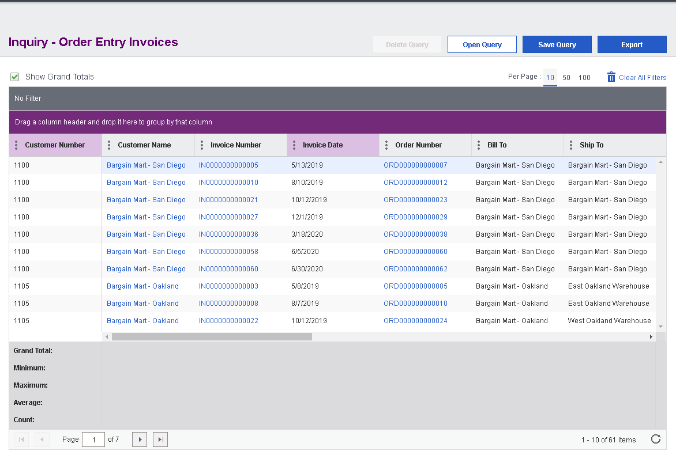
Task: Open invoice IN0000000000060
Action: click(x=228, y=268)
